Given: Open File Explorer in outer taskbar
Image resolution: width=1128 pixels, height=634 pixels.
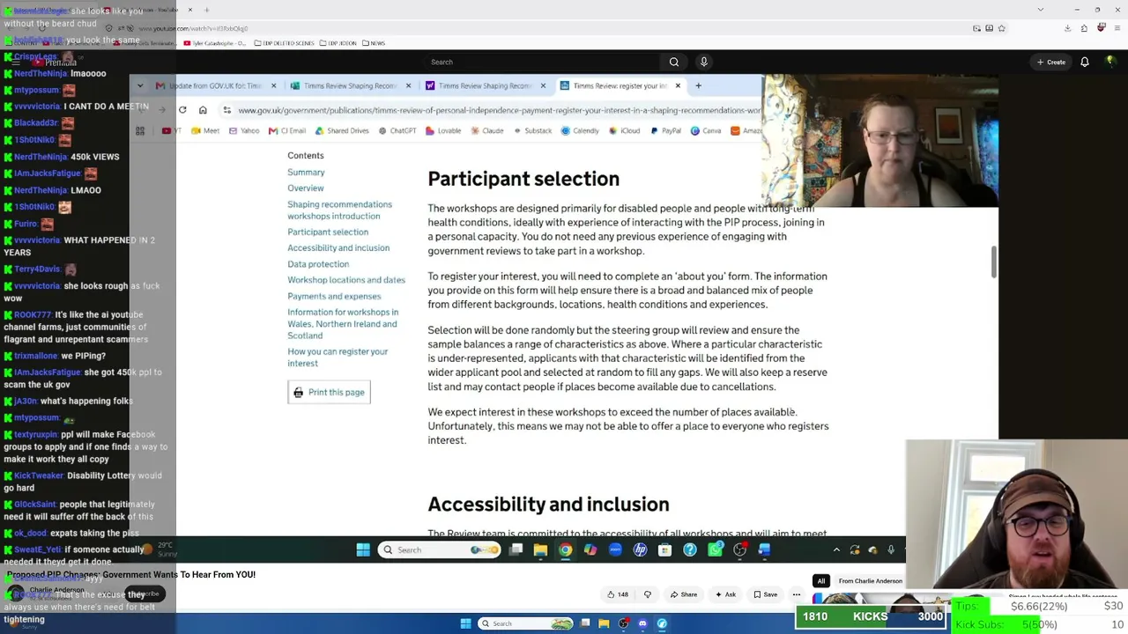Looking at the screenshot, I should (605, 623).
